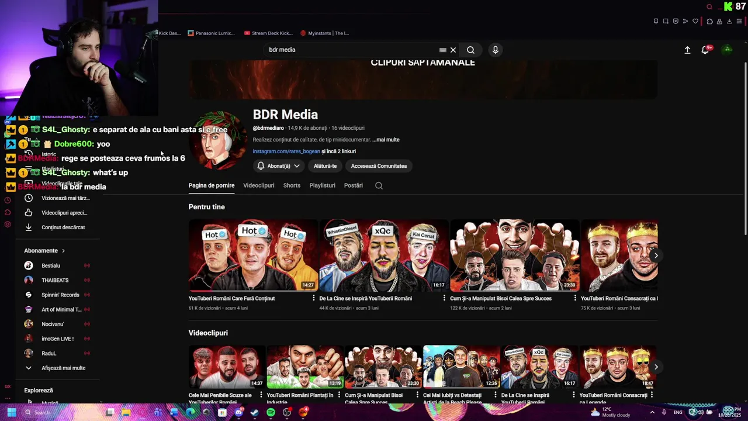Play YouTuberi Români Care Fură Conținut thumbnail

[x=253, y=256]
